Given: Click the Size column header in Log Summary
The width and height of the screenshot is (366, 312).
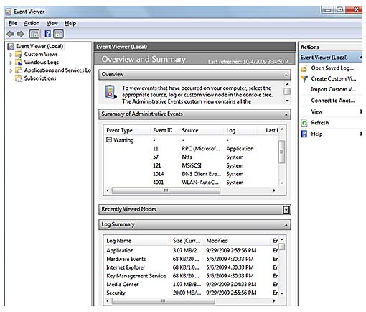Looking at the screenshot, I should (186, 241).
